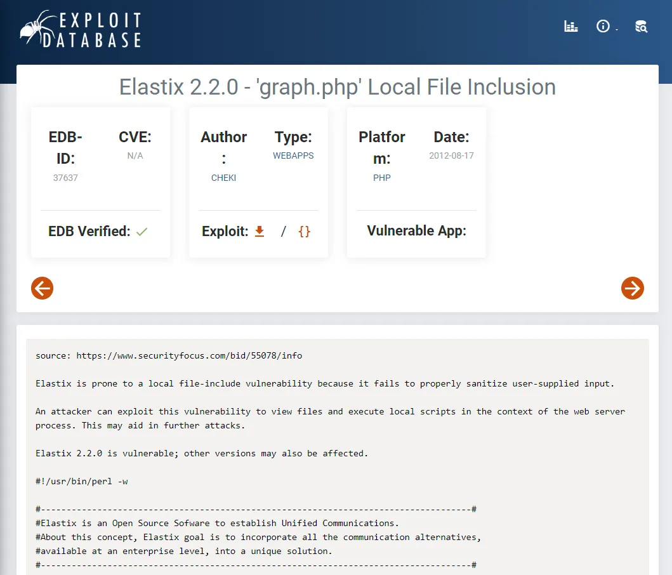Image resolution: width=672 pixels, height=575 pixels.
Task: Open author CHEKI link
Action: tap(224, 178)
